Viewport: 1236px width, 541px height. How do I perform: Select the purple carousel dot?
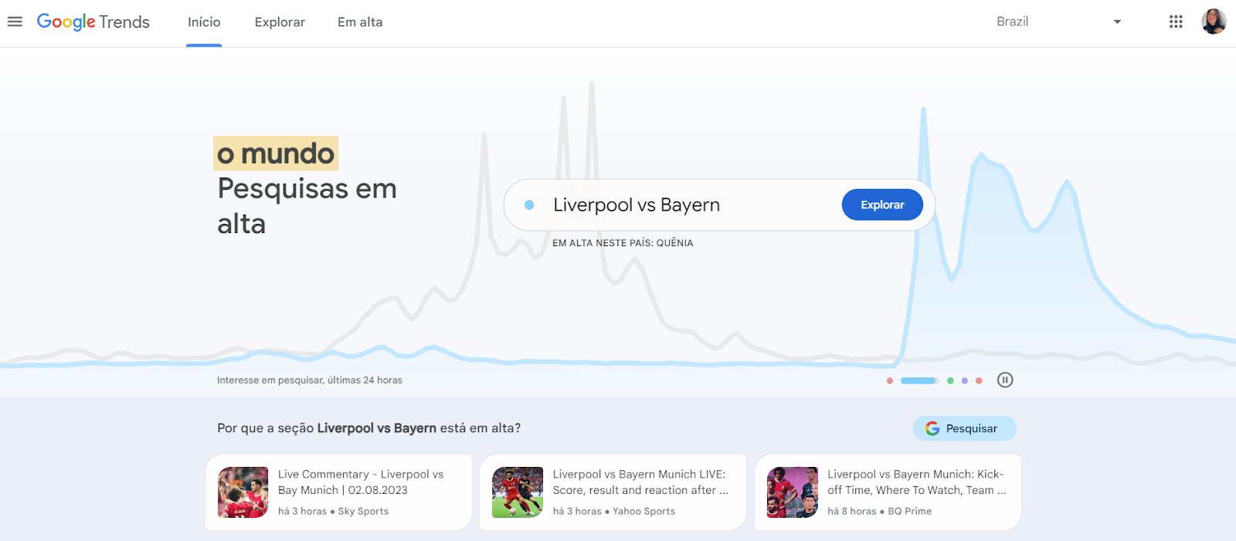point(965,380)
